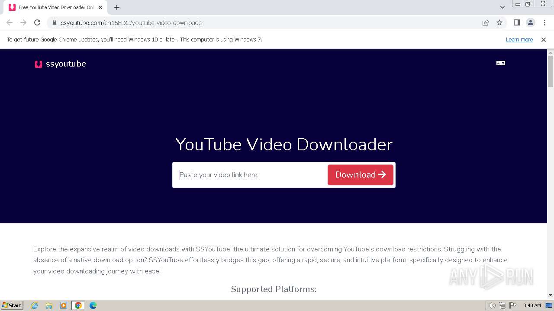Click the scrollbar up arrow
This screenshot has height=311, width=554.
pyautogui.click(x=551, y=53)
